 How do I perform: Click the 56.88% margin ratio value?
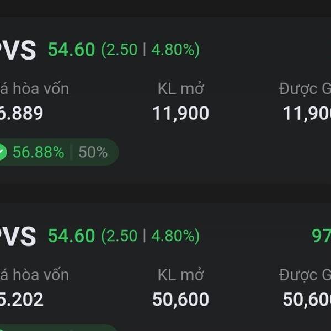(38, 152)
